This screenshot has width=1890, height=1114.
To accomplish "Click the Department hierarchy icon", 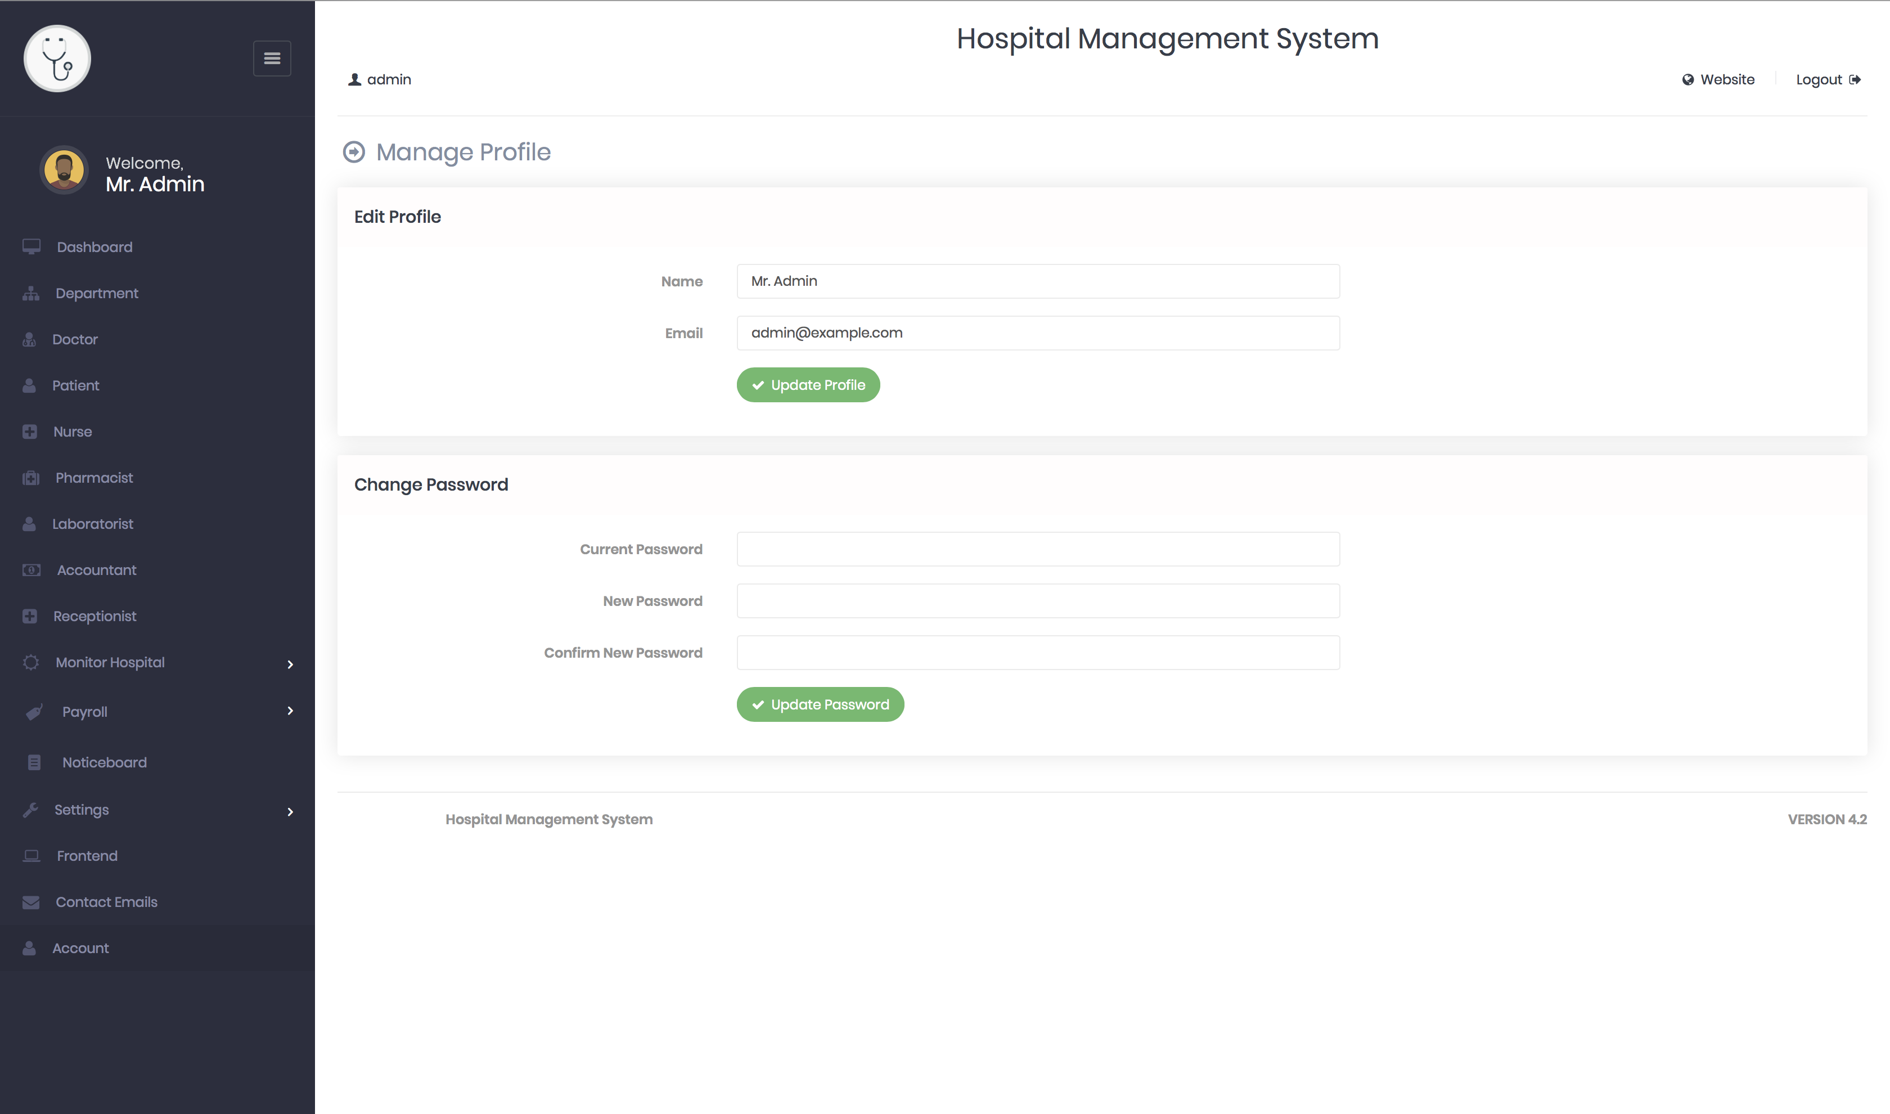I will (31, 294).
